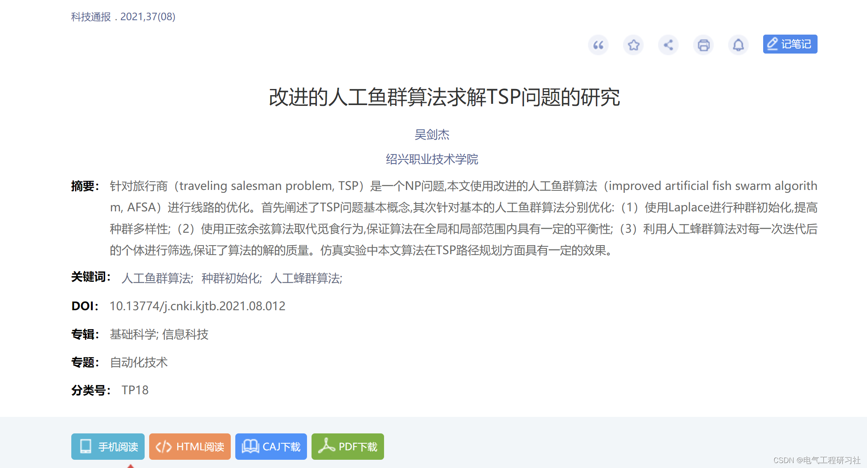The width and height of the screenshot is (867, 468).
Task: Open institution link 绍兴职业技术学院
Action: [x=432, y=159]
